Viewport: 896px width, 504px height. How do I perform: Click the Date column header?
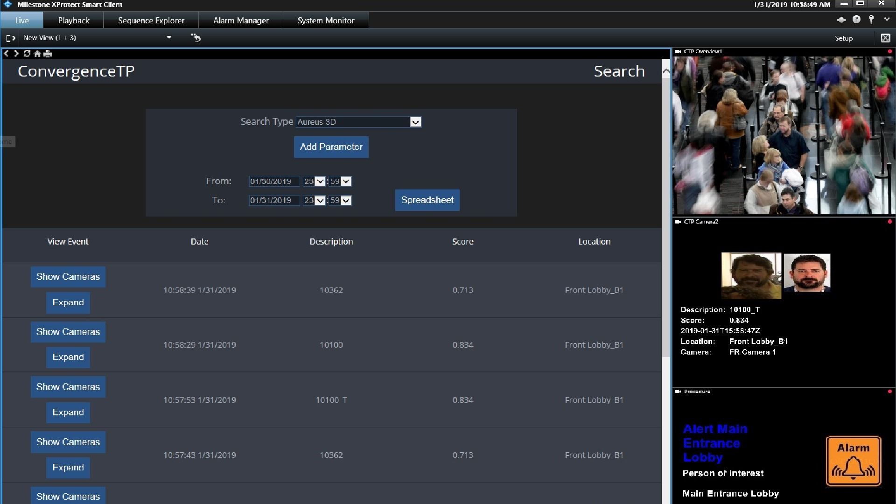click(x=199, y=242)
